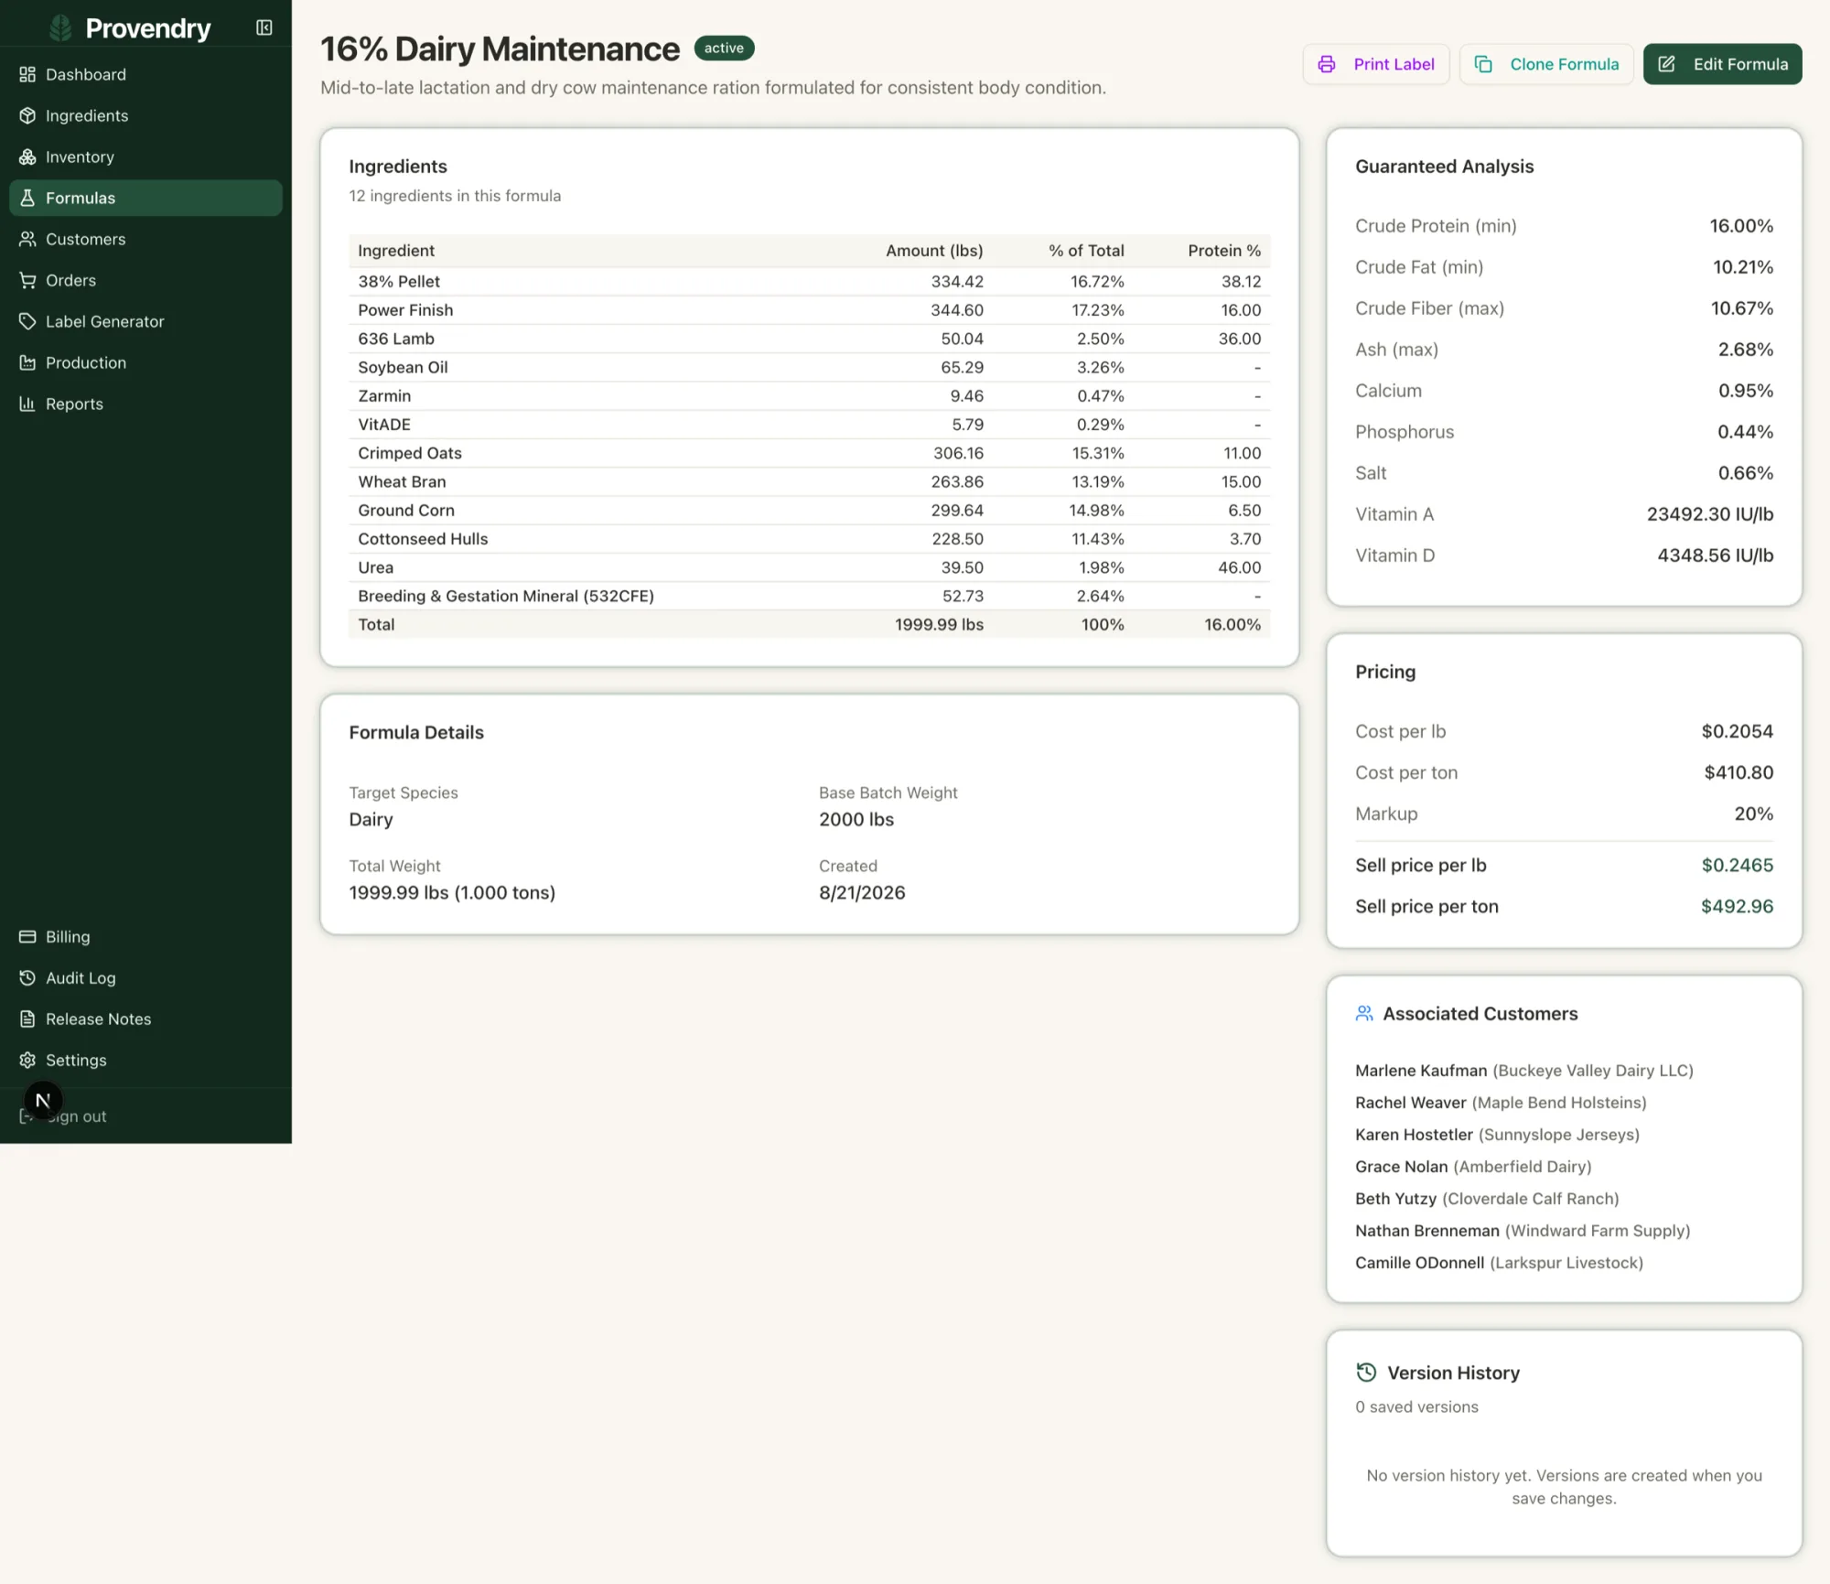This screenshot has width=1830, height=1584.
Task: Click the Wheat Bran ingredient name
Action: [402, 481]
